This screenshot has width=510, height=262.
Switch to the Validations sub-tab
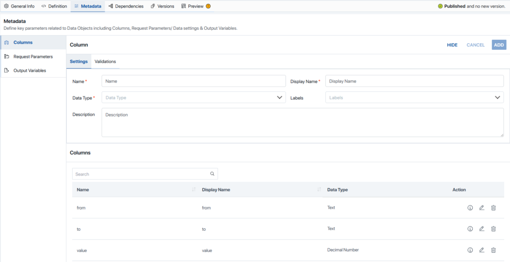(x=105, y=61)
